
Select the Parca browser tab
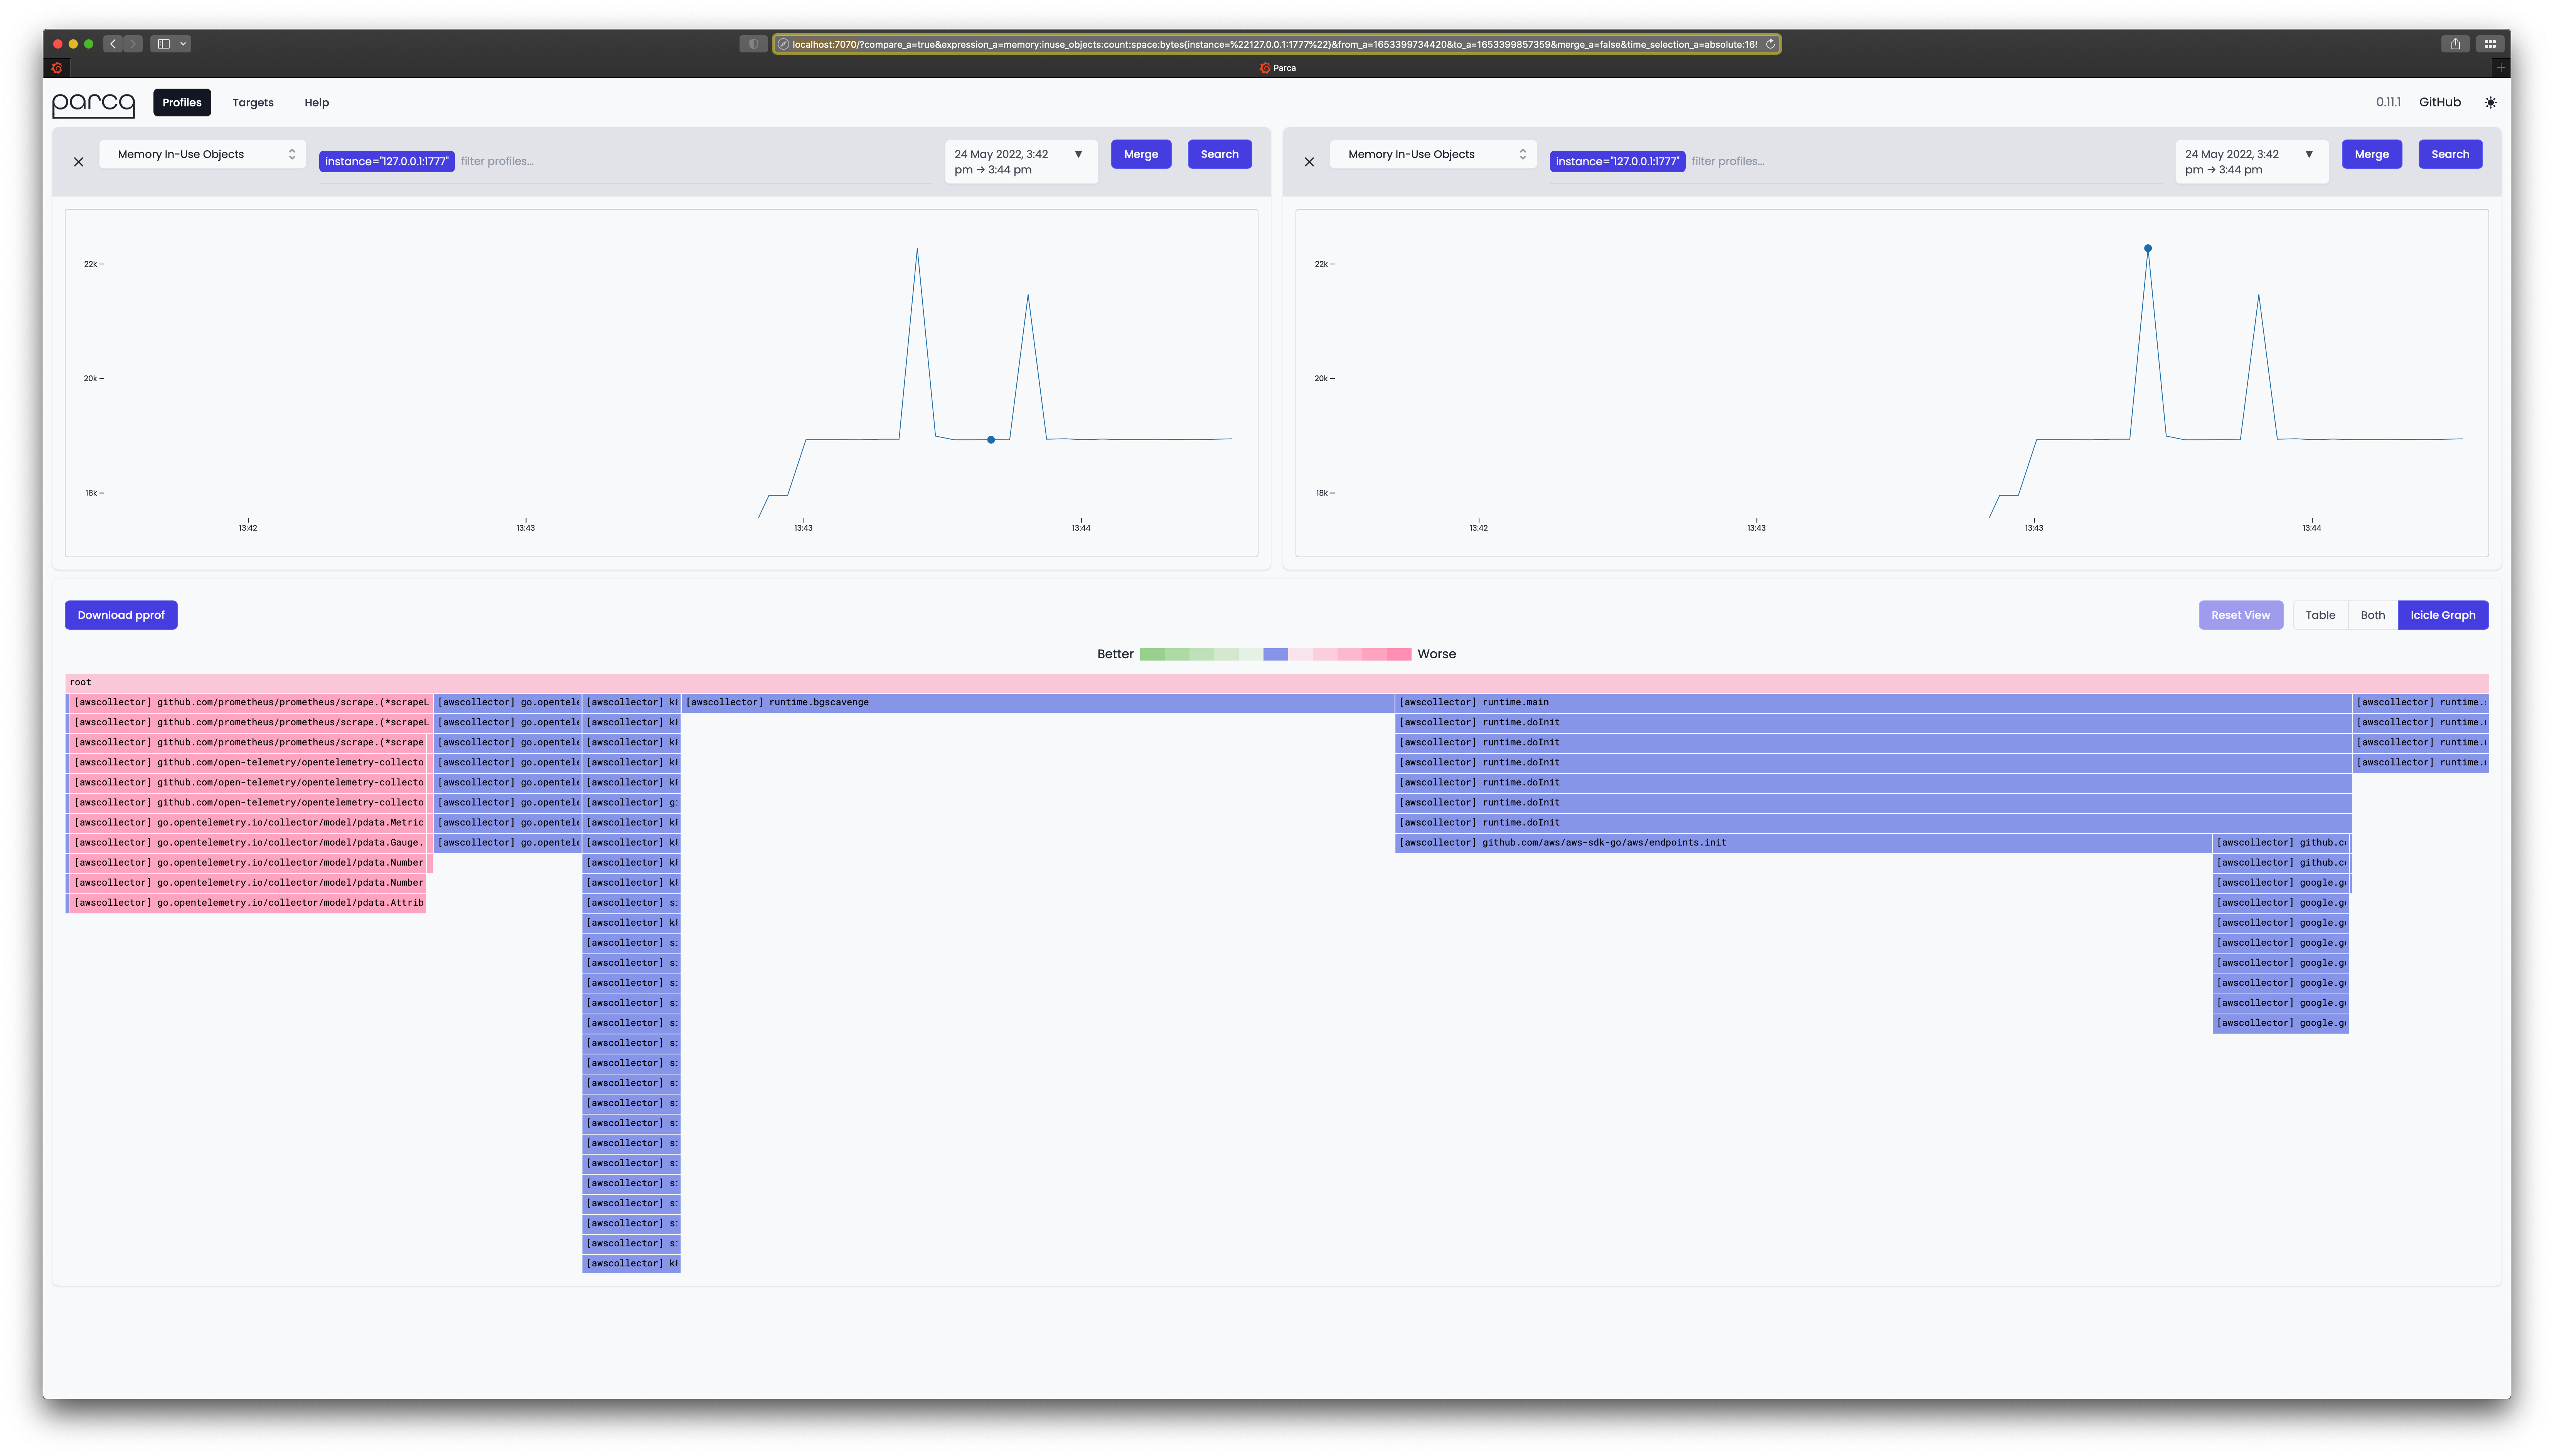(x=1277, y=68)
